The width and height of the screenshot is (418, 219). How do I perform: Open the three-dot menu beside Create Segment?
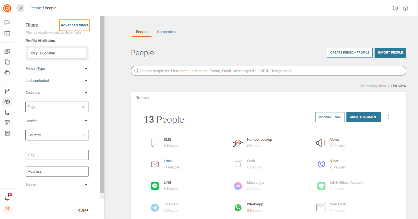(388, 117)
